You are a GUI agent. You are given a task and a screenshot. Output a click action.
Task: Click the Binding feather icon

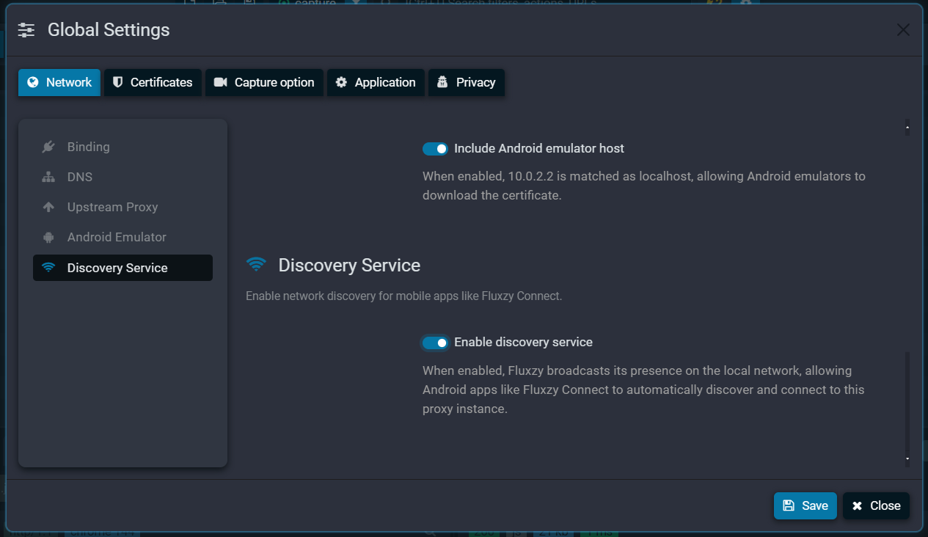coord(47,146)
